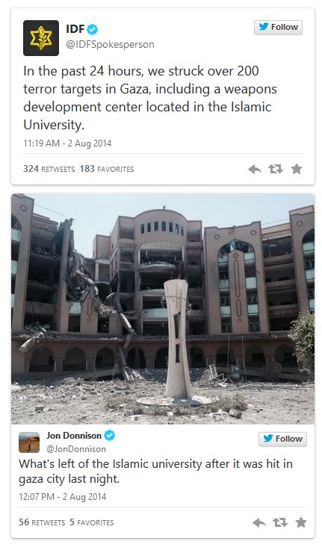View the 324 retweets list
Screen dimensions: 322x550
point(49,169)
